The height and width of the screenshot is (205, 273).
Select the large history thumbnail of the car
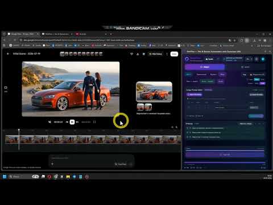pos(154,92)
